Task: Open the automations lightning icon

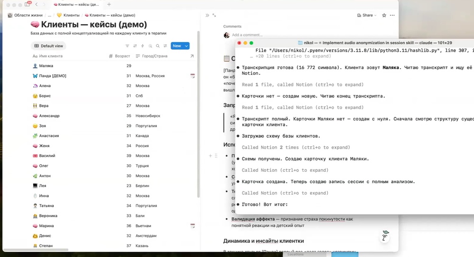Action: click(142, 46)
